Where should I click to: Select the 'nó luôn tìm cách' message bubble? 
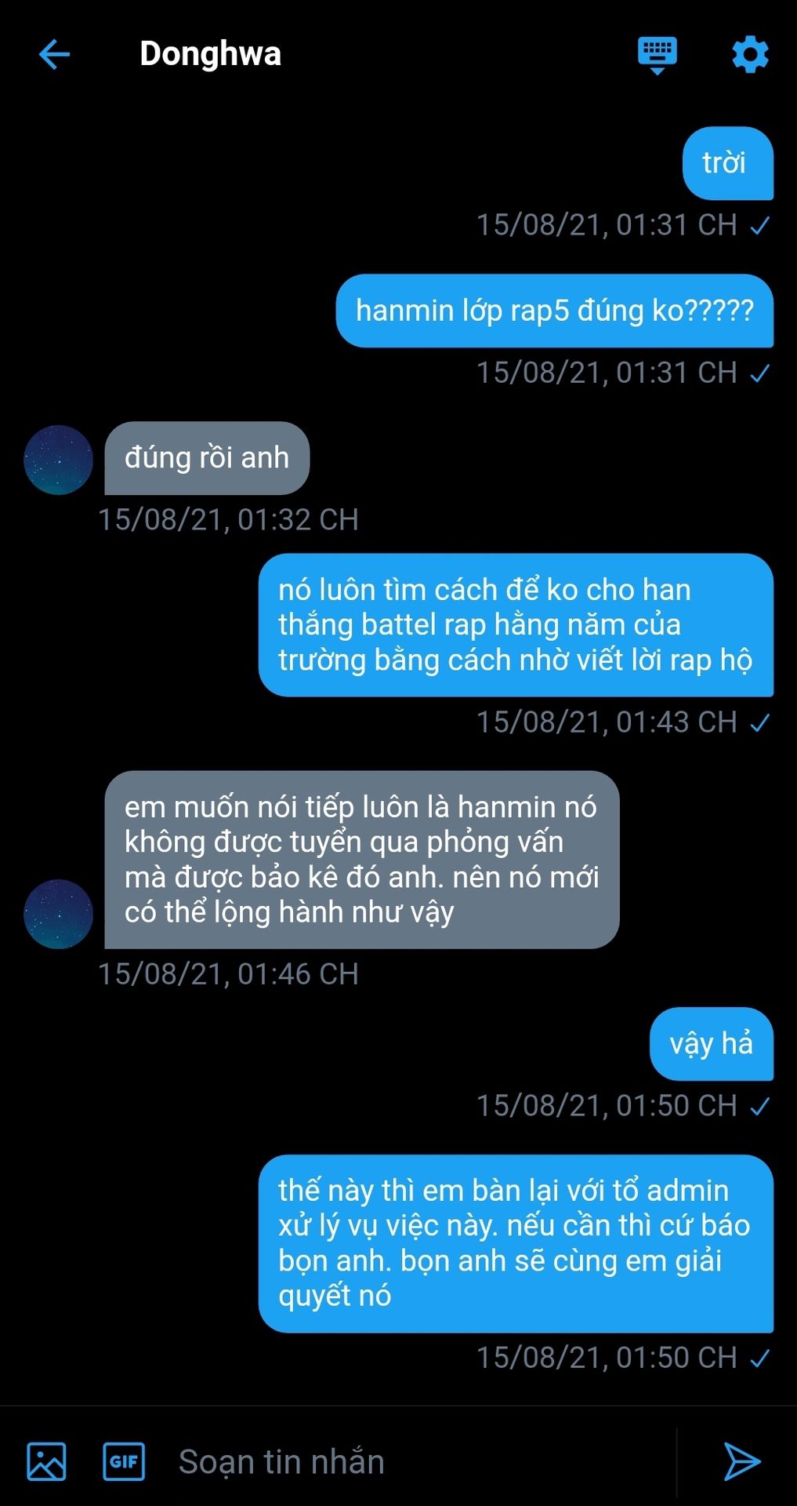[x=516, y=625]
